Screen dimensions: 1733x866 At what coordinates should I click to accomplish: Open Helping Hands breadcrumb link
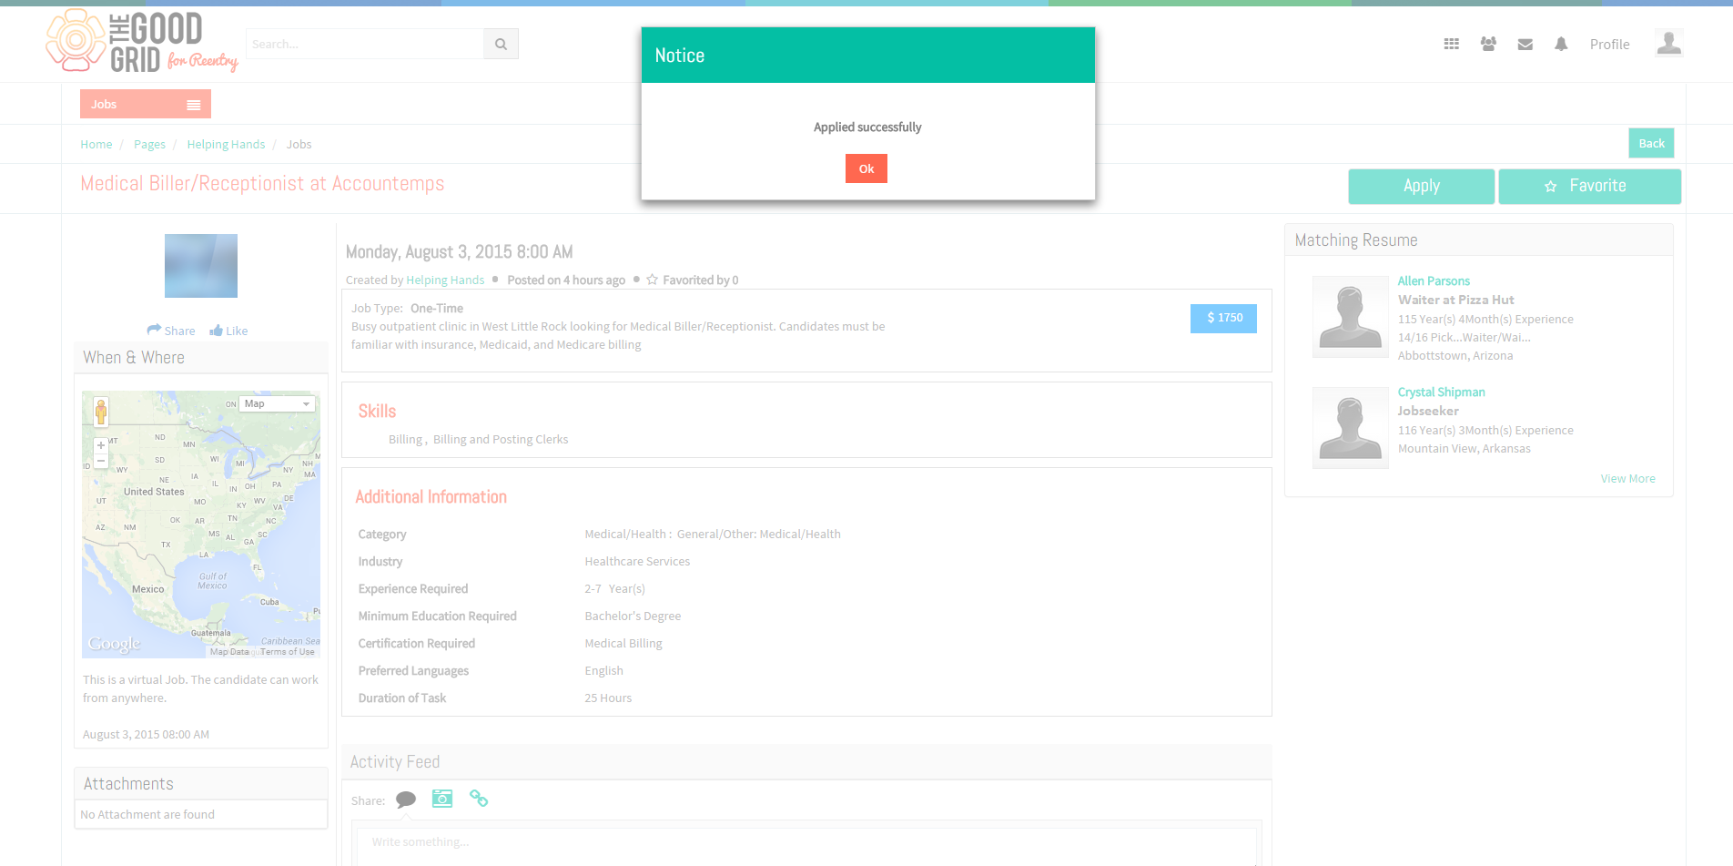pyautogui.click(x=226, y=144)
